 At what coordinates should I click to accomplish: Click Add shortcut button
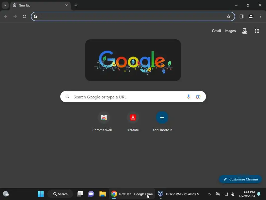click(162, 122)
